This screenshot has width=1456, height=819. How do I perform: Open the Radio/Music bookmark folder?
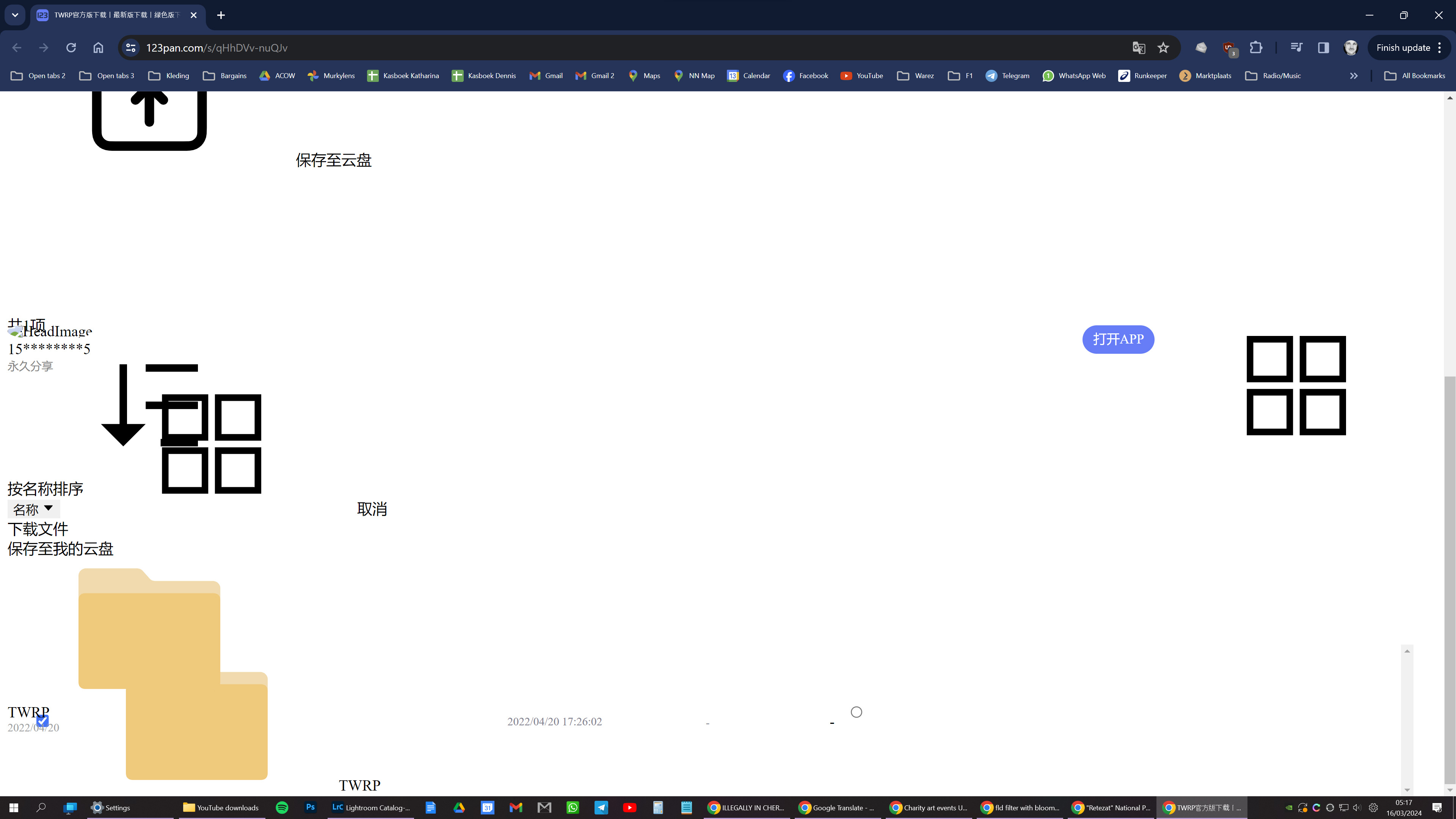(1273, 76)
